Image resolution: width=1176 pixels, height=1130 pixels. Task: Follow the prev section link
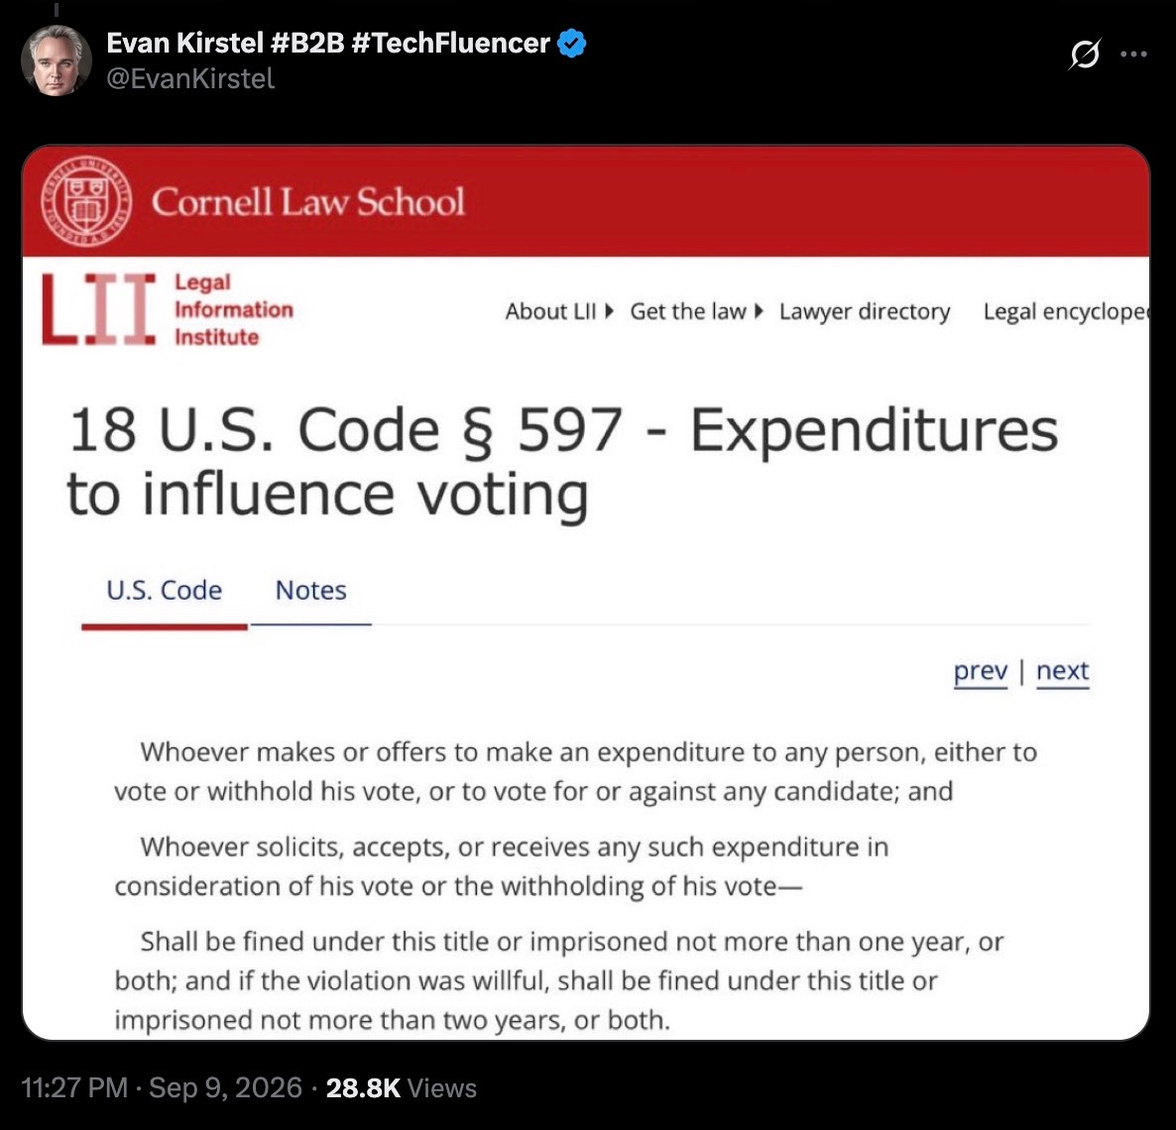[x=981, y=670]
